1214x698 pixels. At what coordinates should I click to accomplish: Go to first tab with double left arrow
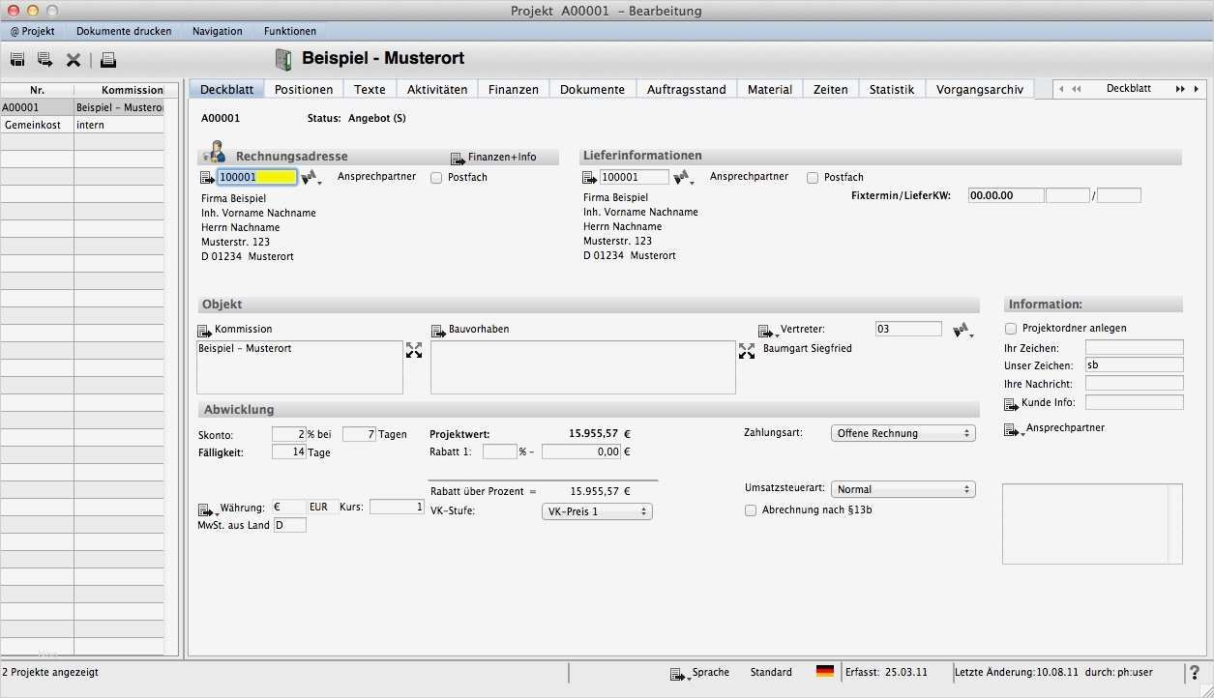click(1076, 89)
